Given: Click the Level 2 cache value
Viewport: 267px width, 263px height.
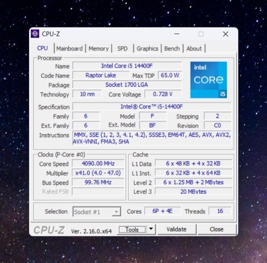Looking at the screenshot, I should (x=194, y=182).
